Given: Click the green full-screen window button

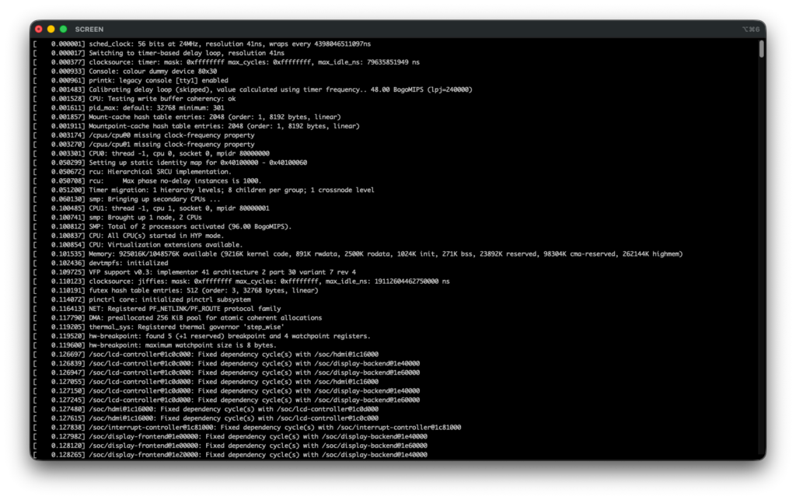Looking at the screenshot, I should coord(64,29).
